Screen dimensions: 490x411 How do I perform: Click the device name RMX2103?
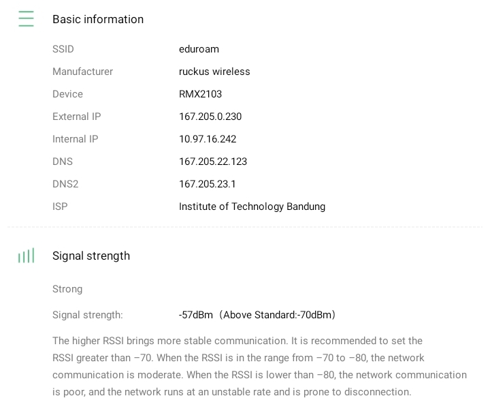[200, 94]
